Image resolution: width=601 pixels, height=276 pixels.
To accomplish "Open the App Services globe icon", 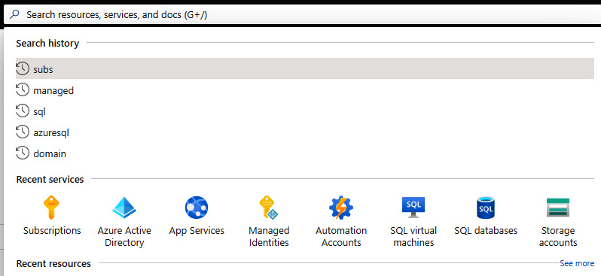I will [x=197, y=208].
